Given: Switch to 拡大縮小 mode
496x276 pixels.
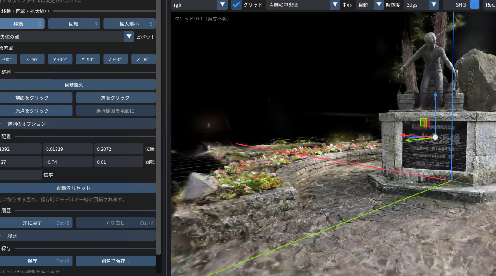Looking at the screenshot, I should 130,24.
